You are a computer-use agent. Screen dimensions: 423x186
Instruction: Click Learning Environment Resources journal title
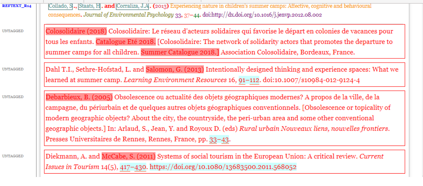point(175,80)
